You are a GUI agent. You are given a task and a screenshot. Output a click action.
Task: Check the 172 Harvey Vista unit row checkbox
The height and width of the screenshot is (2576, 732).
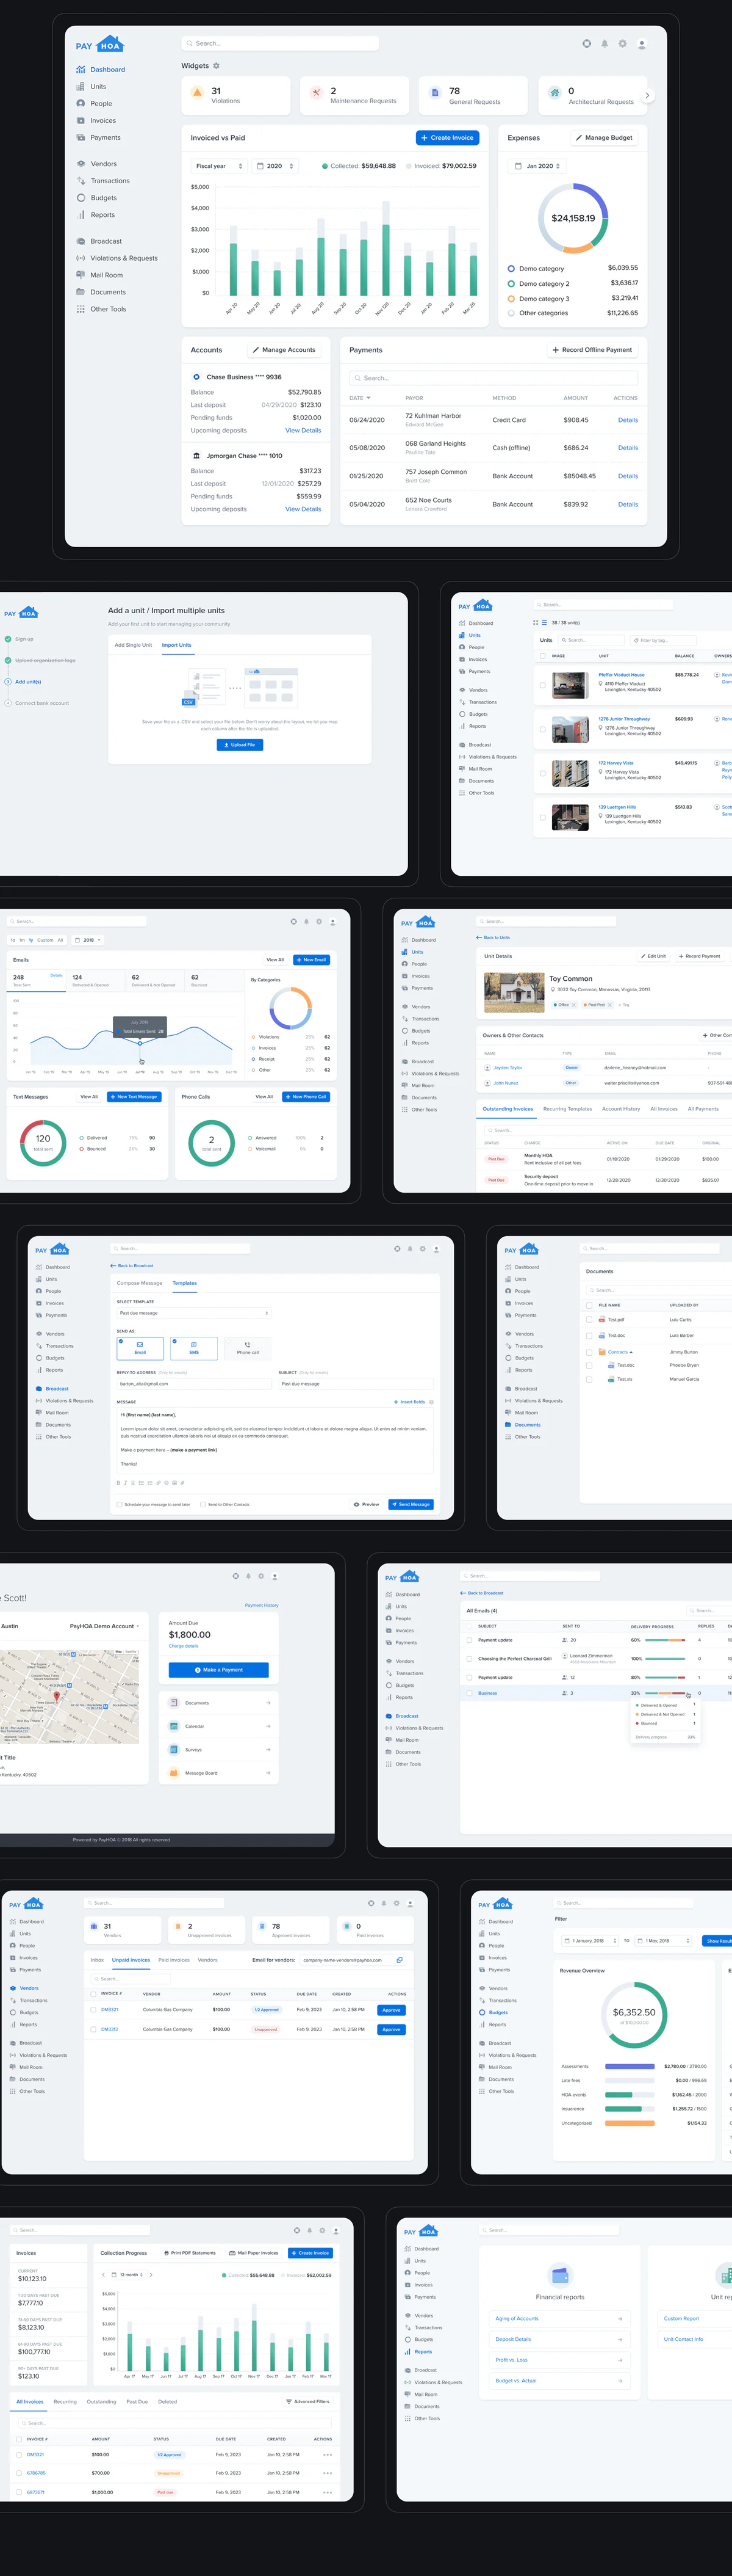[542, 773]
